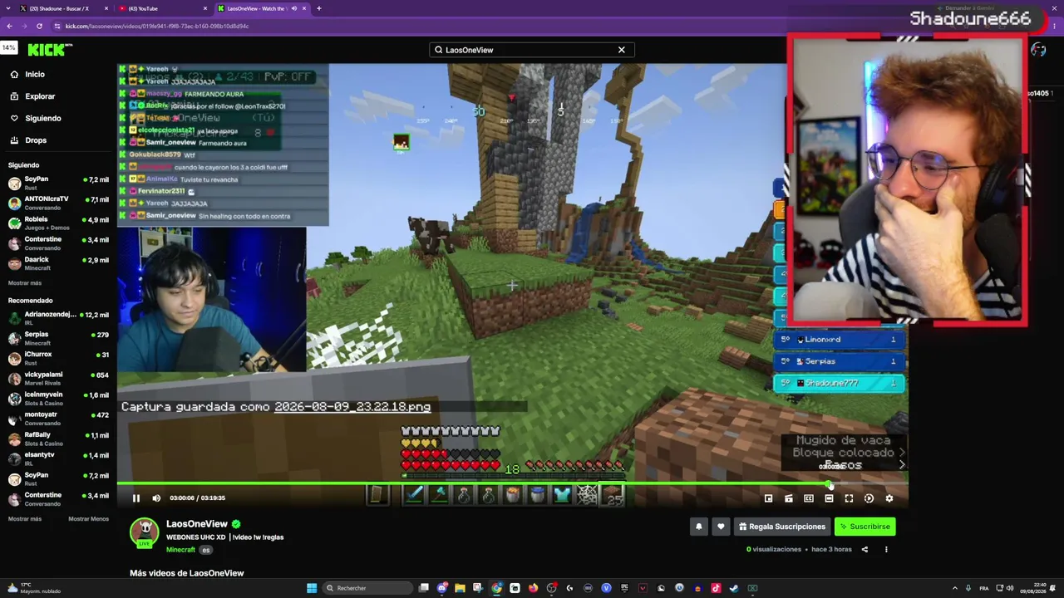The height and width of the screenshot is (598, 1064).
Task: Open Steam from the taskbar
Action: 734,588
